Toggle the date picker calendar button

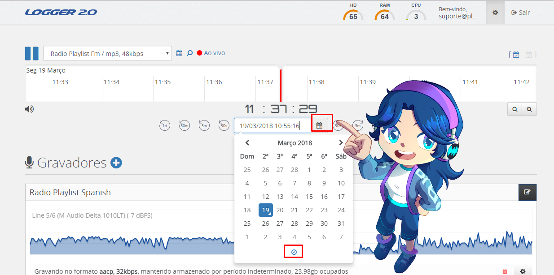pos(319,125)
